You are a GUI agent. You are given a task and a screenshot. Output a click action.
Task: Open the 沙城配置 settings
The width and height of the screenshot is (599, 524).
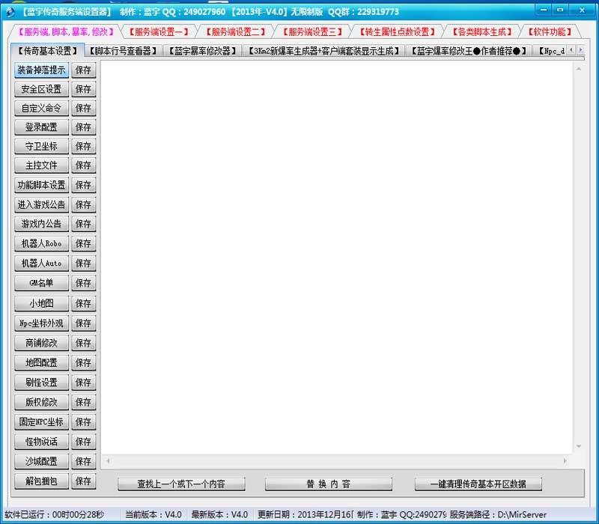42,461
